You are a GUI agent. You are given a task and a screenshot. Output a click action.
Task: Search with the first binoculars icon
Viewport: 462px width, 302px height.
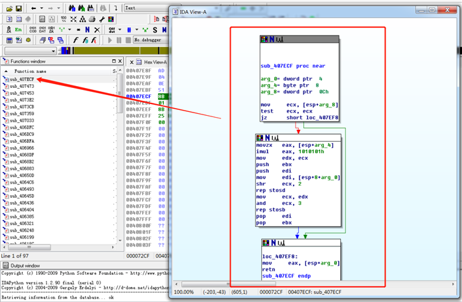72,8
